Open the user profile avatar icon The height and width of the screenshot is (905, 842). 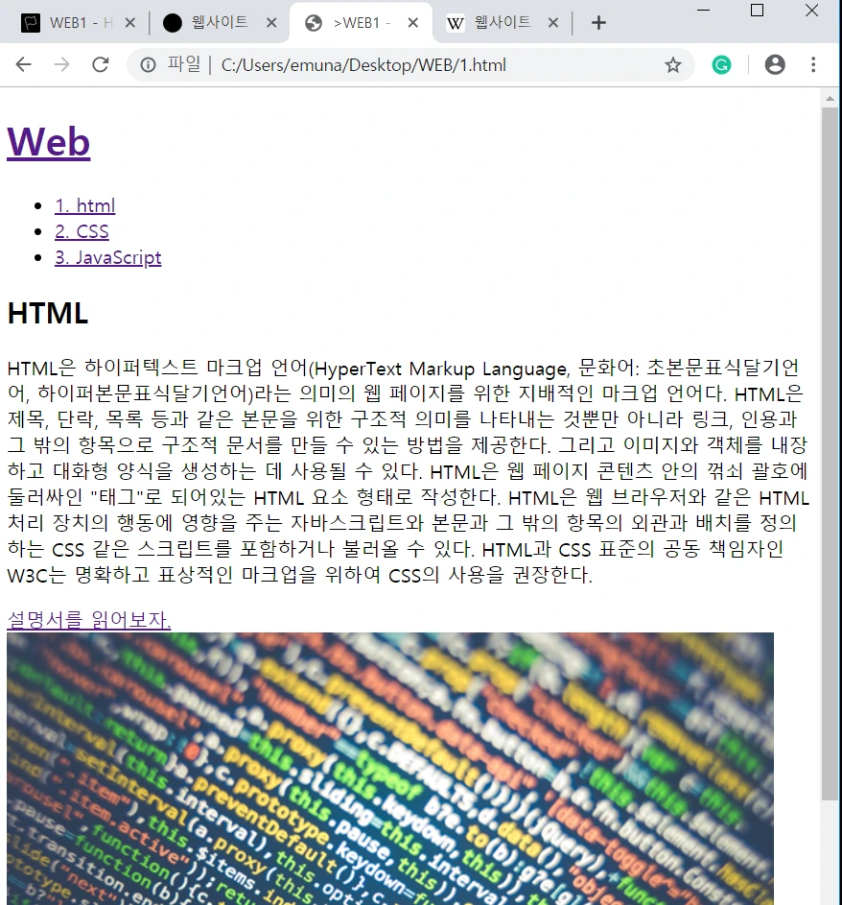point(775,64)
